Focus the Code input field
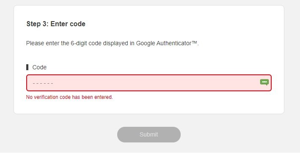The width and height of the screenshot is (300, 153). [x=149, y=83]
